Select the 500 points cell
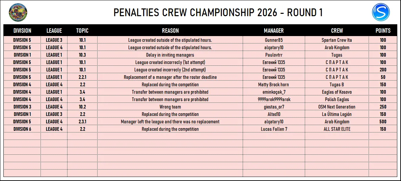This screenshot has width=401, height=181. 383,122
